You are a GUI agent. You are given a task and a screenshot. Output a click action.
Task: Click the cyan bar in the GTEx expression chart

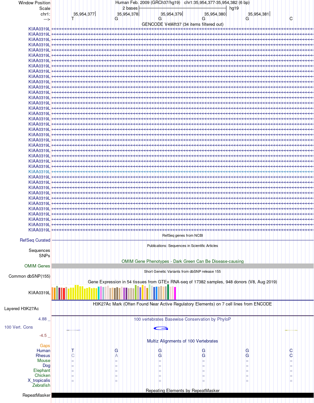[x=99, y=293]
